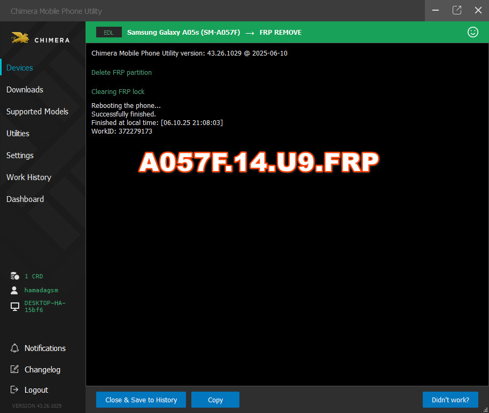Open the Devices section

coord(20,68)
